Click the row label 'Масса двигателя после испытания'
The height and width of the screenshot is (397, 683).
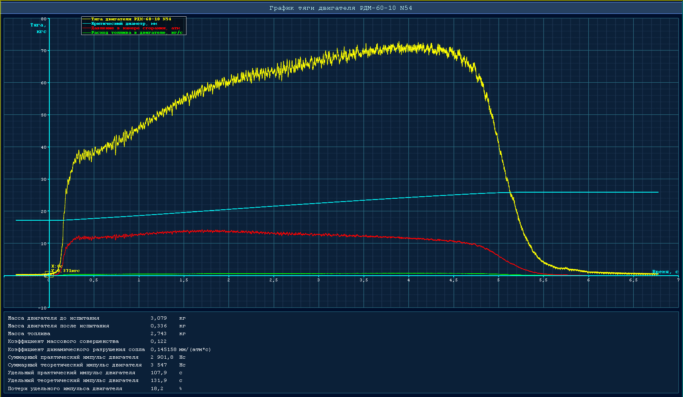pyautogui.click(x=58, y=326)
